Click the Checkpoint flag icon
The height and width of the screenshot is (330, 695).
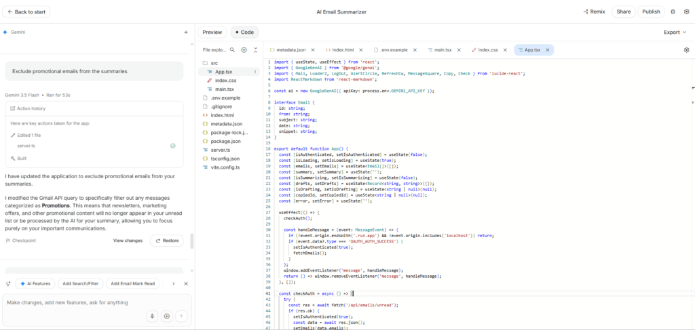8,241
